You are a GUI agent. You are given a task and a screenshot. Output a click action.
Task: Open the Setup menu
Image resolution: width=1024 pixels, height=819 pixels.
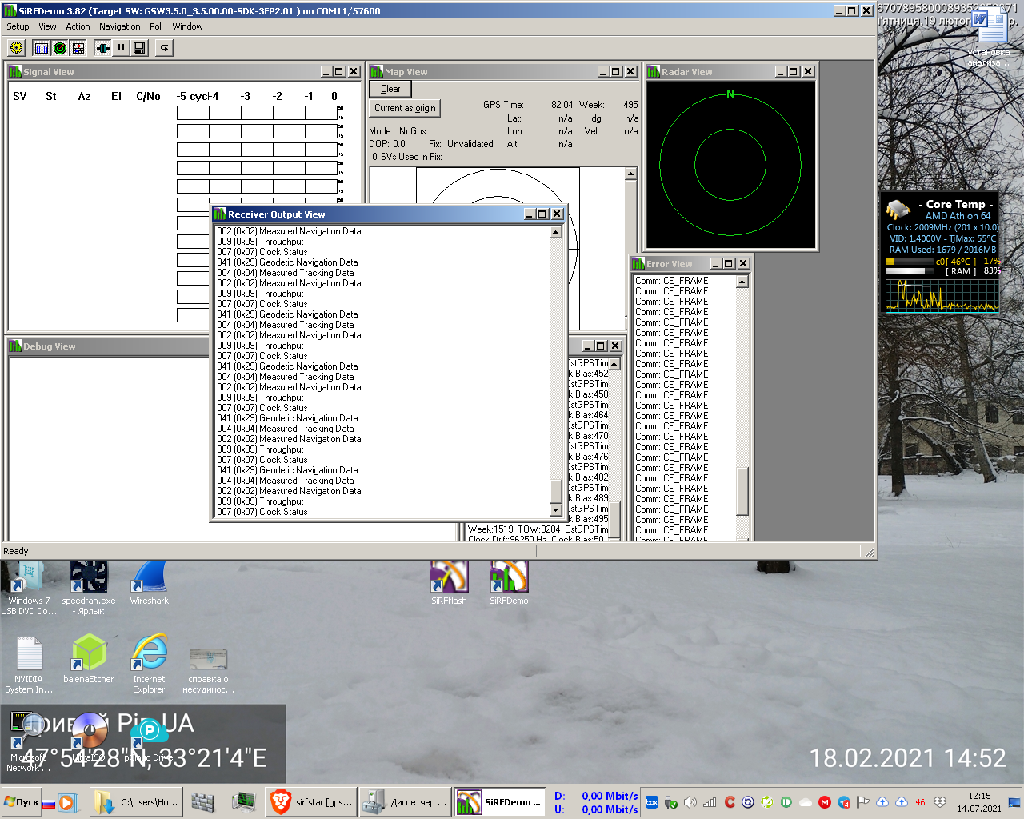pos(18,26)
